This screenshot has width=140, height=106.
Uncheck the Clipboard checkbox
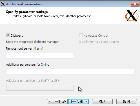(x=8, y=36)
